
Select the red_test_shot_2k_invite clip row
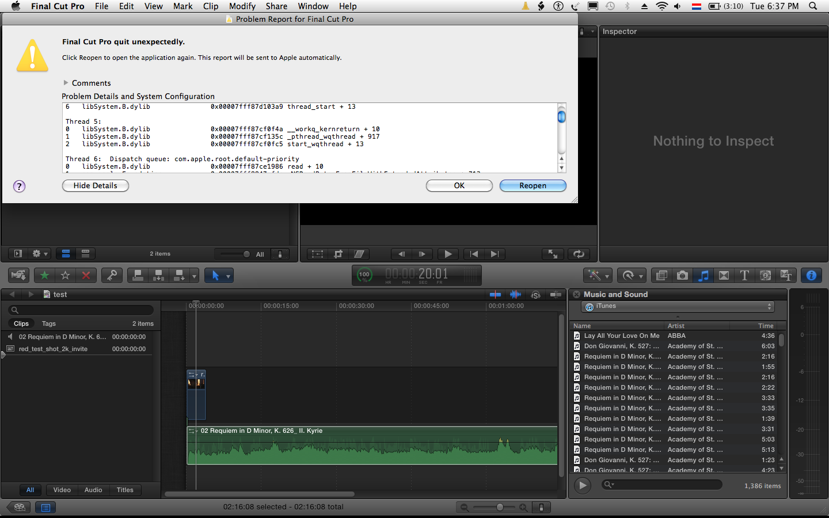tap(77, 349)
